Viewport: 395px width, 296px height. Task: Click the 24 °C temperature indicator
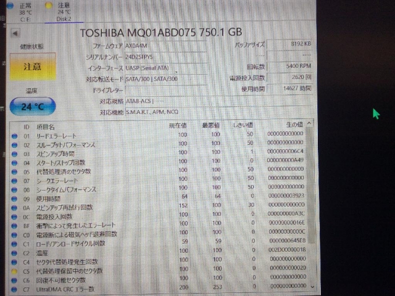pos(33,107)
